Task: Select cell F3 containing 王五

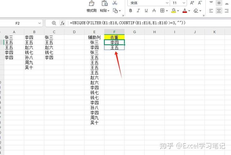Action: point(114,47)
